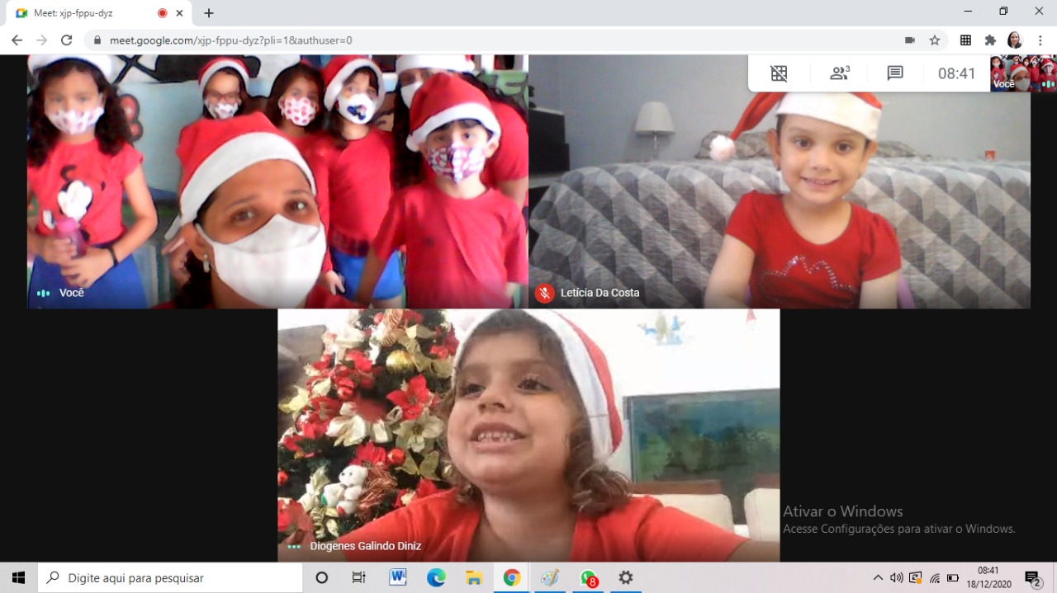The height and width of the screenshot is (593, 1057).
Task: Open the Chrome three-dot menu
Action: click(1040, 40)
